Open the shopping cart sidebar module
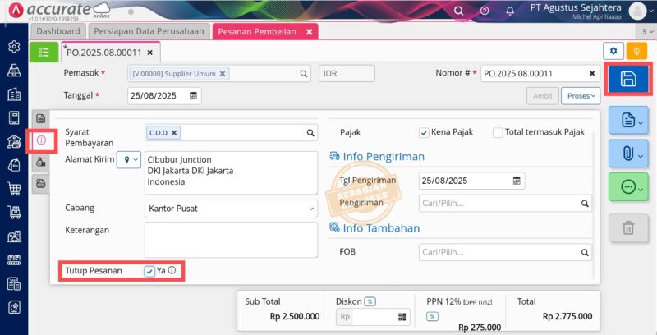 pos(13,189)
